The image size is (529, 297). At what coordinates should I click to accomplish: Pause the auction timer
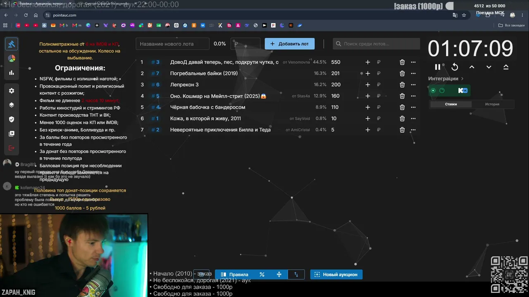click(438, 67)
